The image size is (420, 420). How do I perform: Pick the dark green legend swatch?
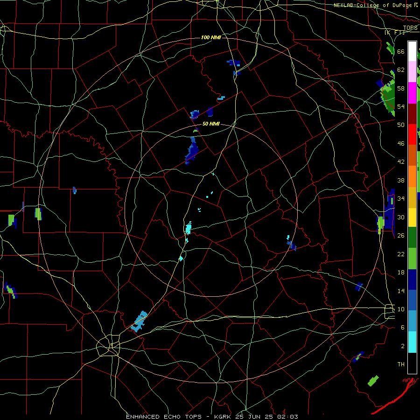pyautogui.click(x=412, y=238)
